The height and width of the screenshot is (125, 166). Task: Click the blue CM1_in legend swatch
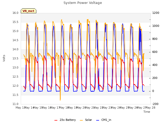tap(98, 120)
